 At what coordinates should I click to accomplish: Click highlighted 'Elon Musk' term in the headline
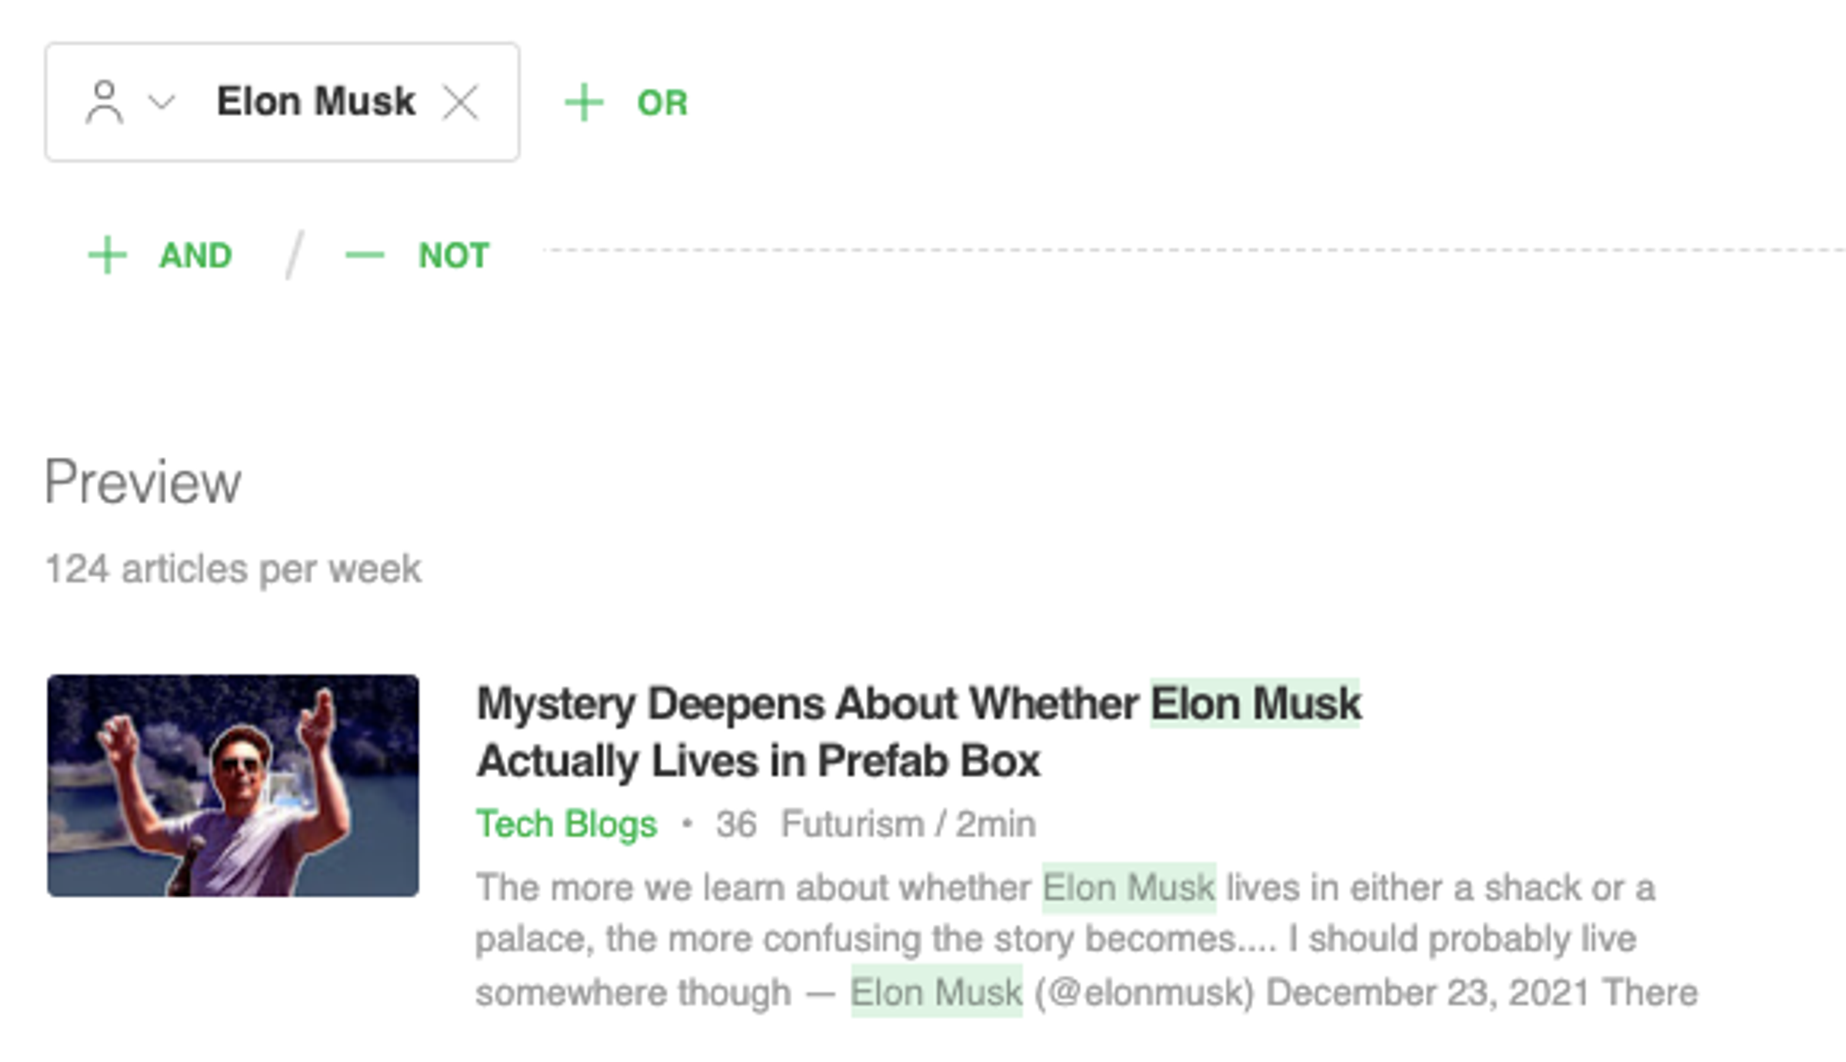point(1254,702)
